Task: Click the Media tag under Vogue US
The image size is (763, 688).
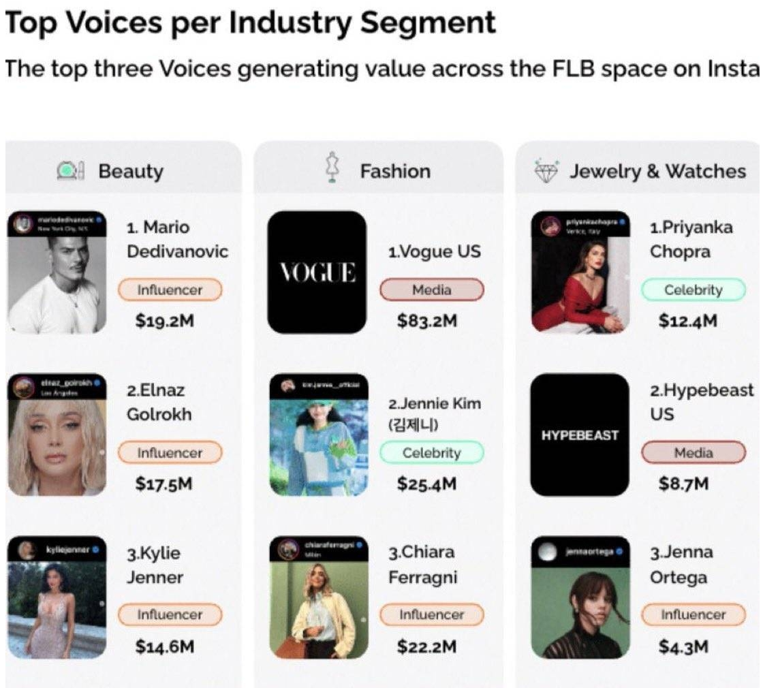Action: pyautogui.click(x=432, y=290)
